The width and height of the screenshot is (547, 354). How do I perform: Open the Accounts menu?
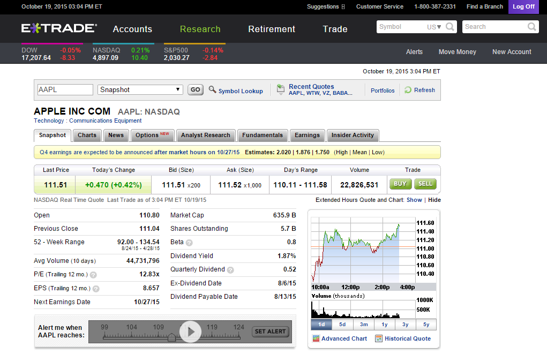pos(132,29)
